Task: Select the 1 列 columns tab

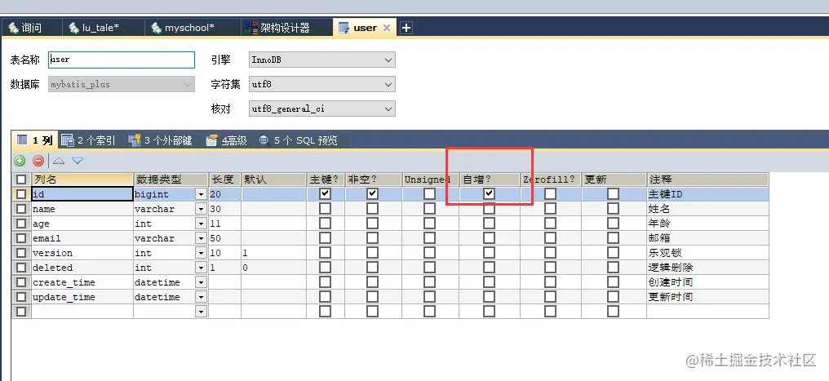Action: [x=35, y=140]
